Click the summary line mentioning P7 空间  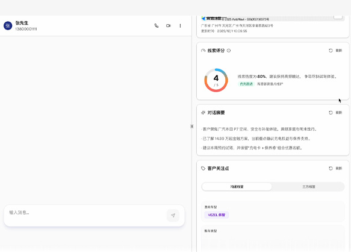[x=259, y=129]
